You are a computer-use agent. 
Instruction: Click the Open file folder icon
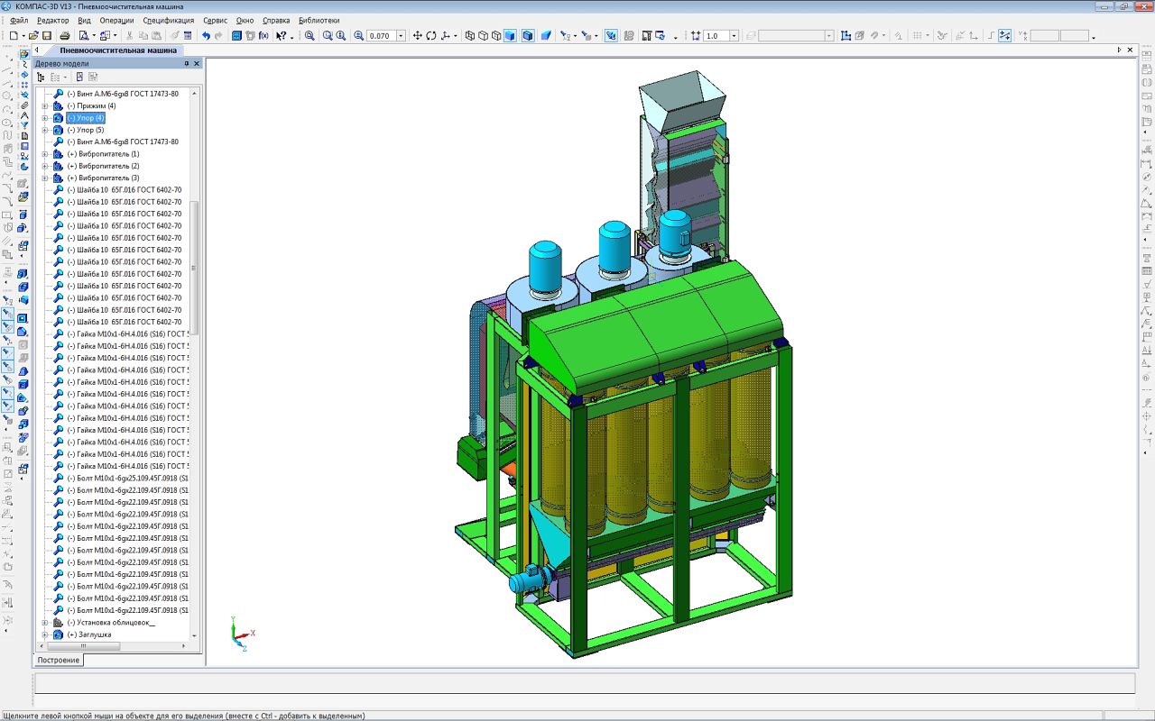[x=33, y=36]
